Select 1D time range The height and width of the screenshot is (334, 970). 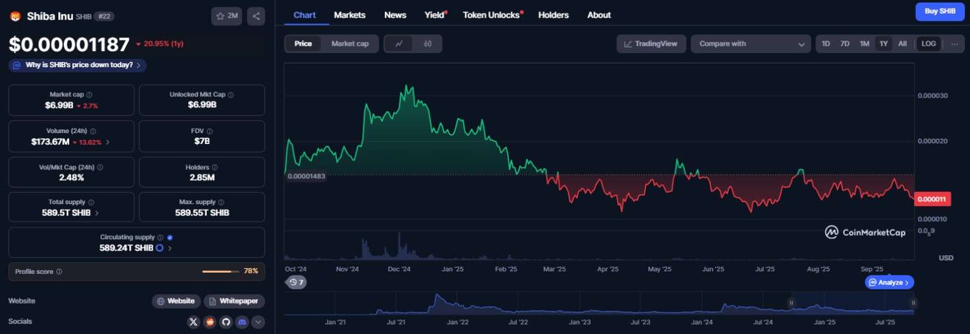826,43
